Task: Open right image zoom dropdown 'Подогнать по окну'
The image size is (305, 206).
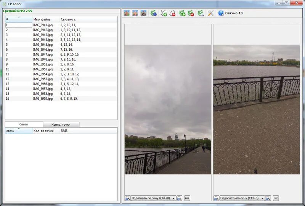Action: pyautogui.click(x=242, y=198)
